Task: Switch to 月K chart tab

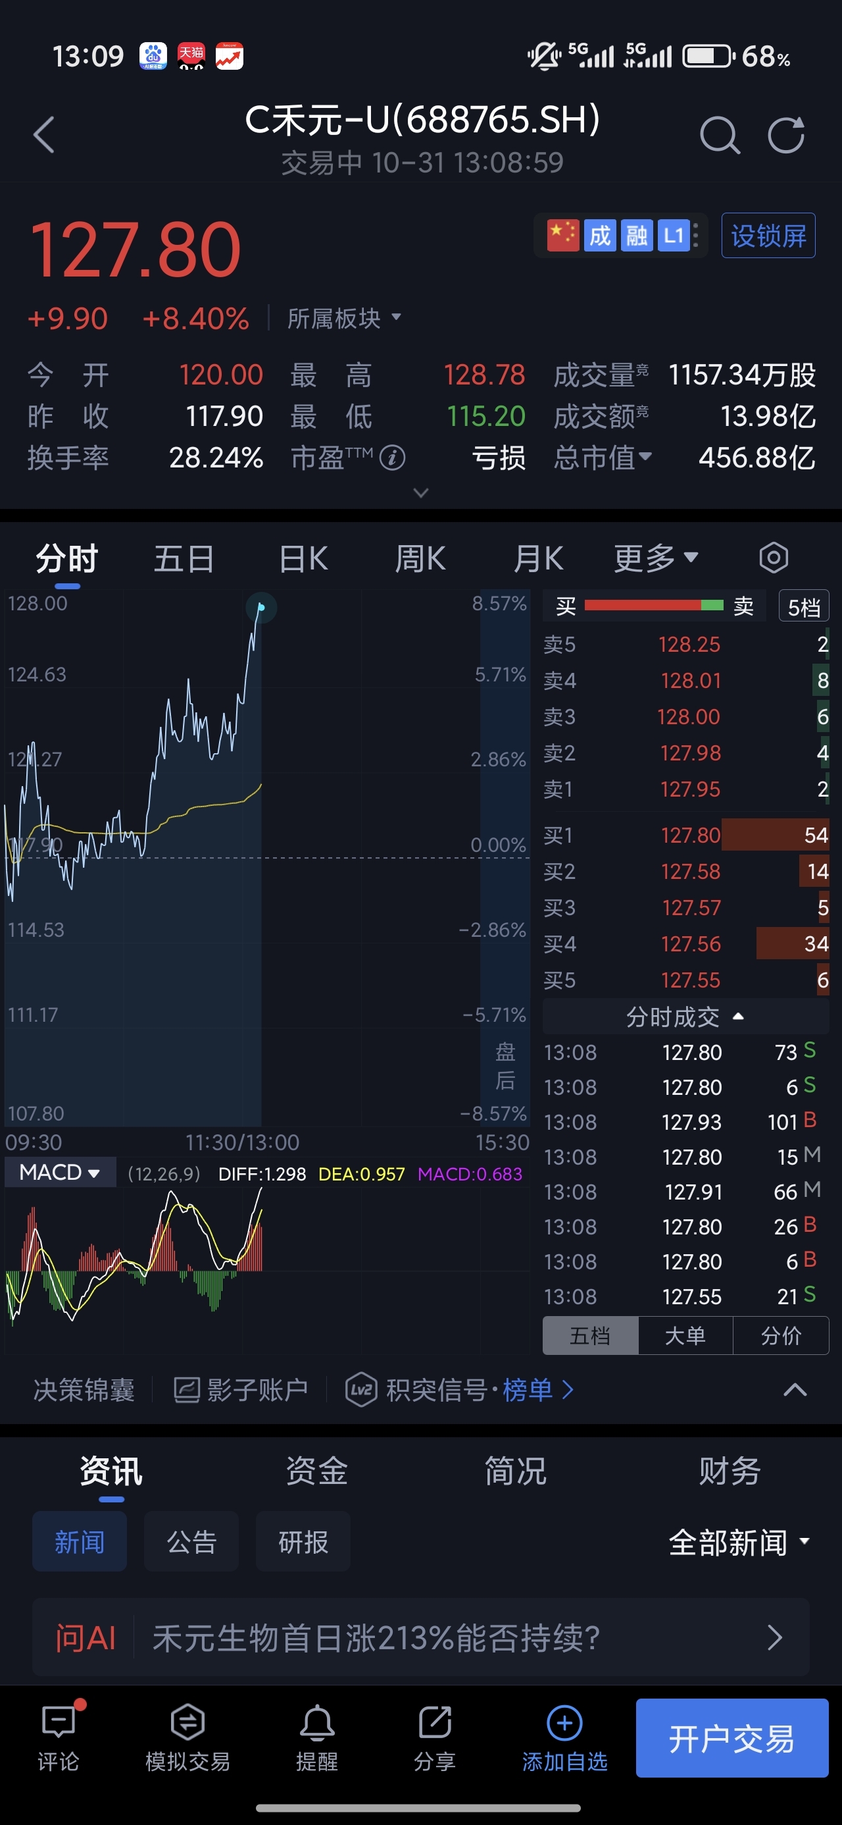Action: click(x=538, y=558)
